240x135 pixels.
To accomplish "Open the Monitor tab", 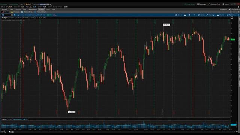I will coord(4,9).
